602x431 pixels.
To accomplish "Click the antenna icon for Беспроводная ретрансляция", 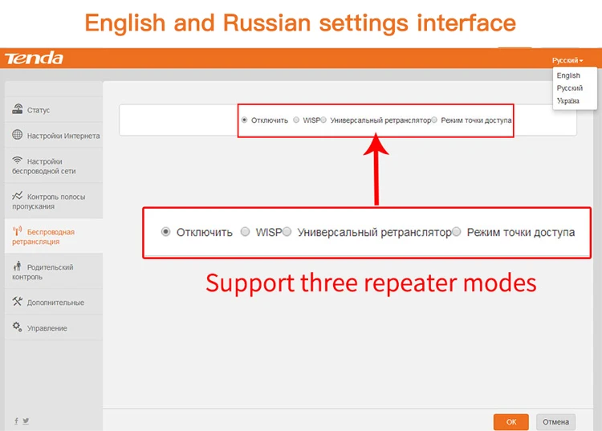I will tap(18, 231).
